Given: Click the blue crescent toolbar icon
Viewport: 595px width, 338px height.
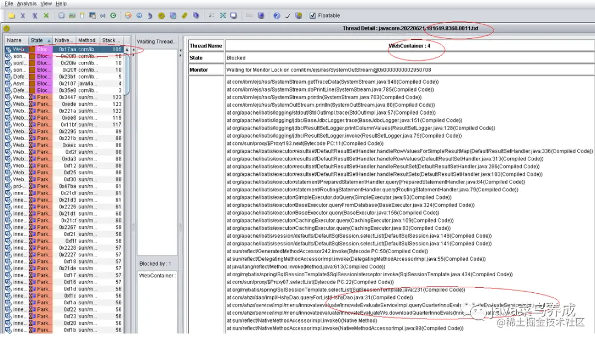Looking at the screenshot, I should pos(150,15).
